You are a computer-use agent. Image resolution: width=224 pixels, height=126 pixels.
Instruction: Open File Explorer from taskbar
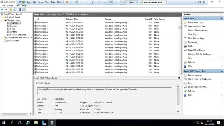coord(36,123)
